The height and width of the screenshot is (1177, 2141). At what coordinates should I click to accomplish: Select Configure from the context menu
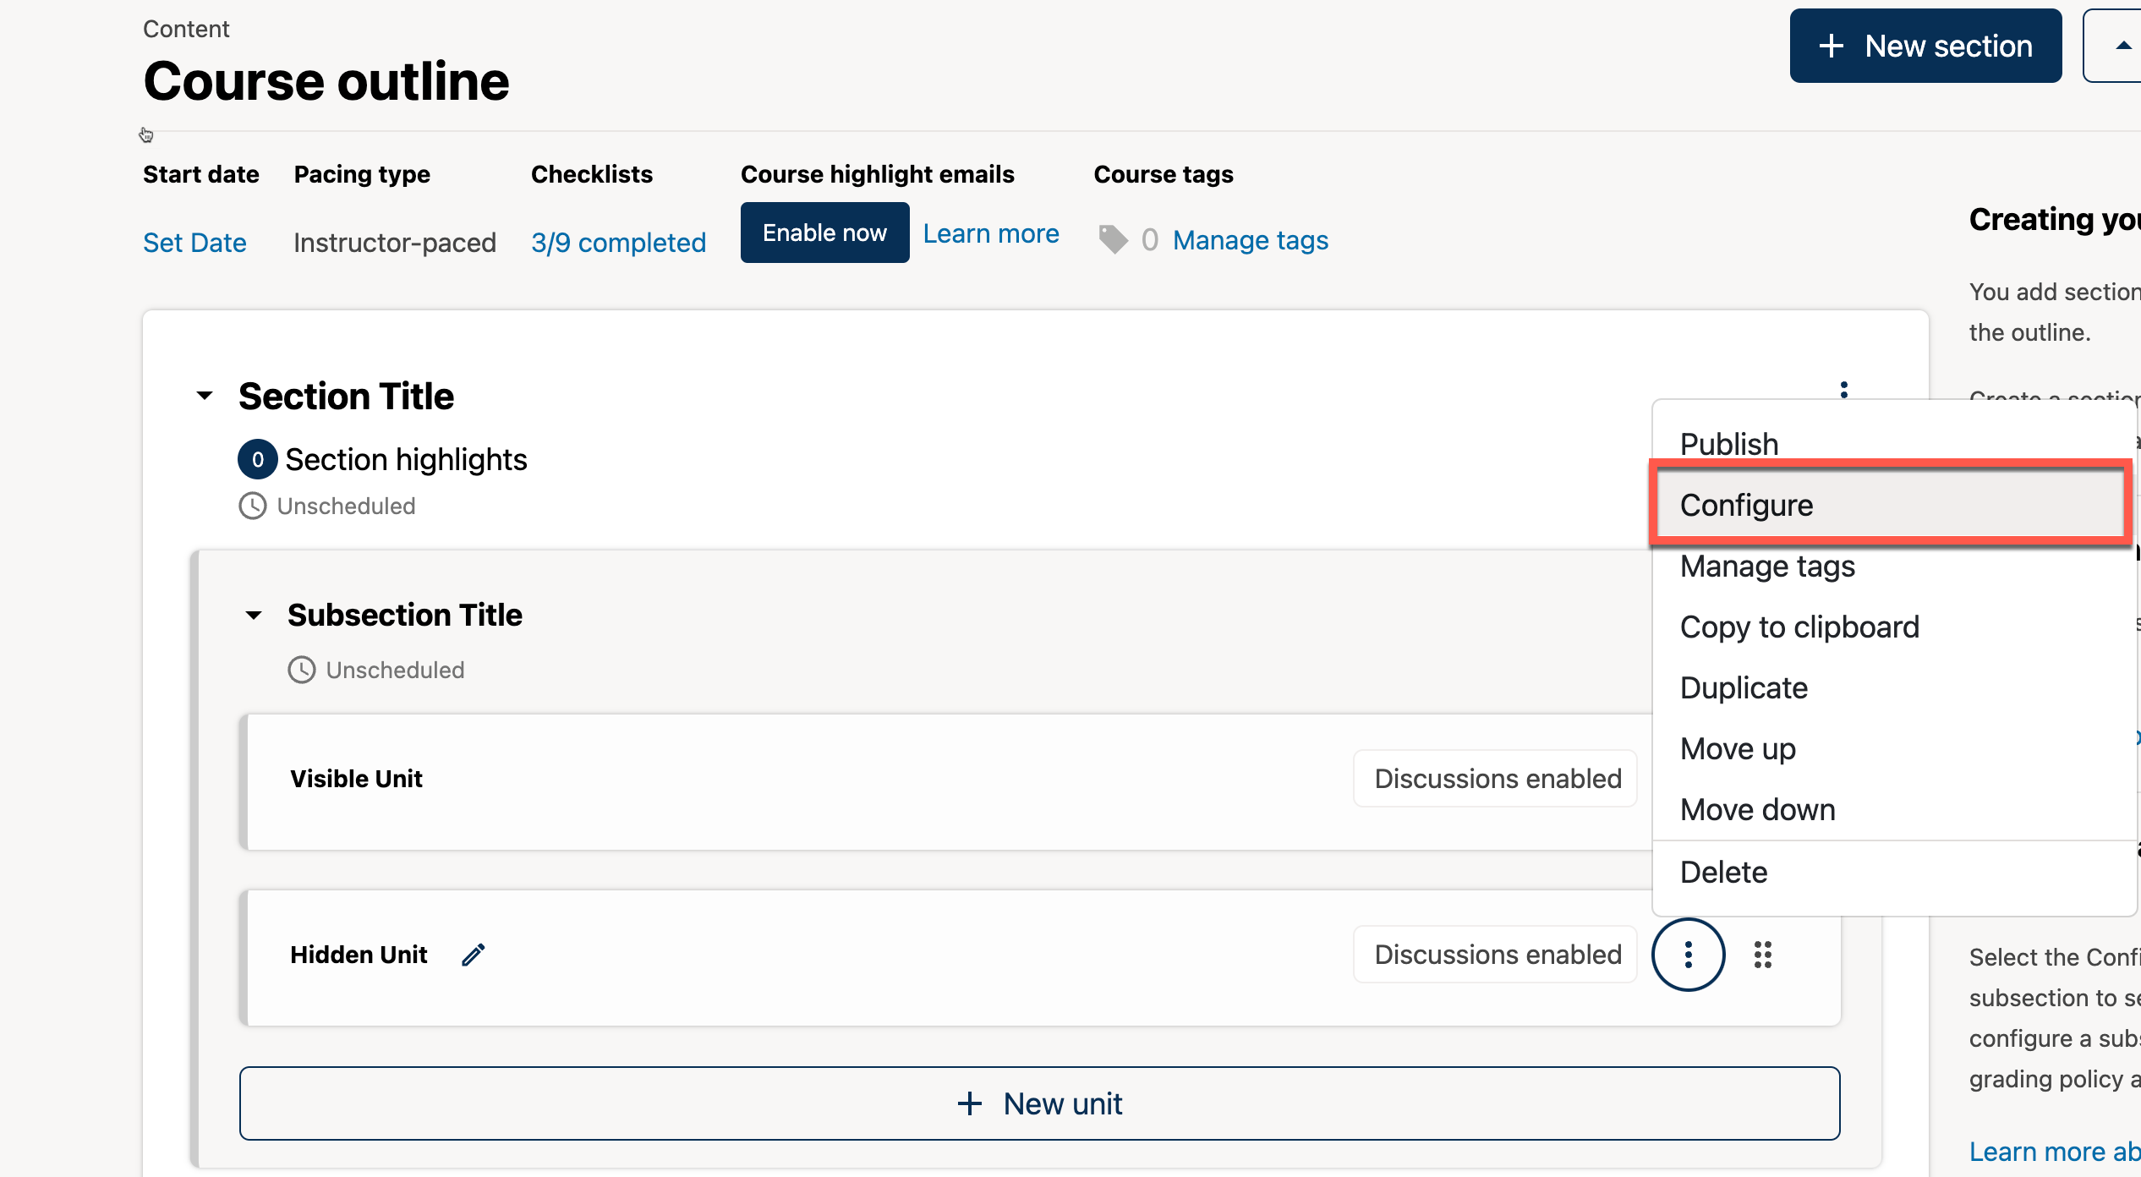click(x=1747, y=505)
